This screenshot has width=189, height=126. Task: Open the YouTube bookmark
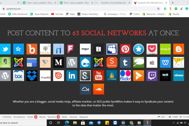57,14
